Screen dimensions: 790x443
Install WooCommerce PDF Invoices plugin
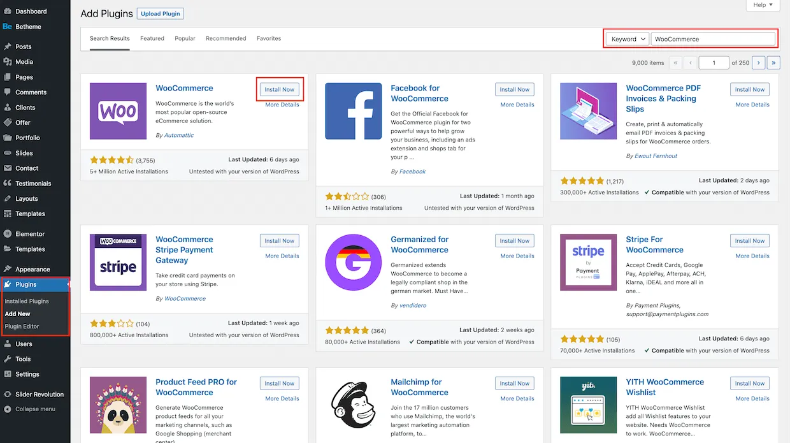coord(750,89)
